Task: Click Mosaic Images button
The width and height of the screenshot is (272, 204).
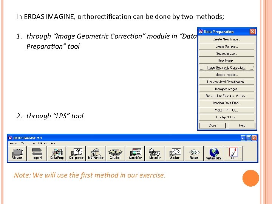Action: (x=227, y=75)
